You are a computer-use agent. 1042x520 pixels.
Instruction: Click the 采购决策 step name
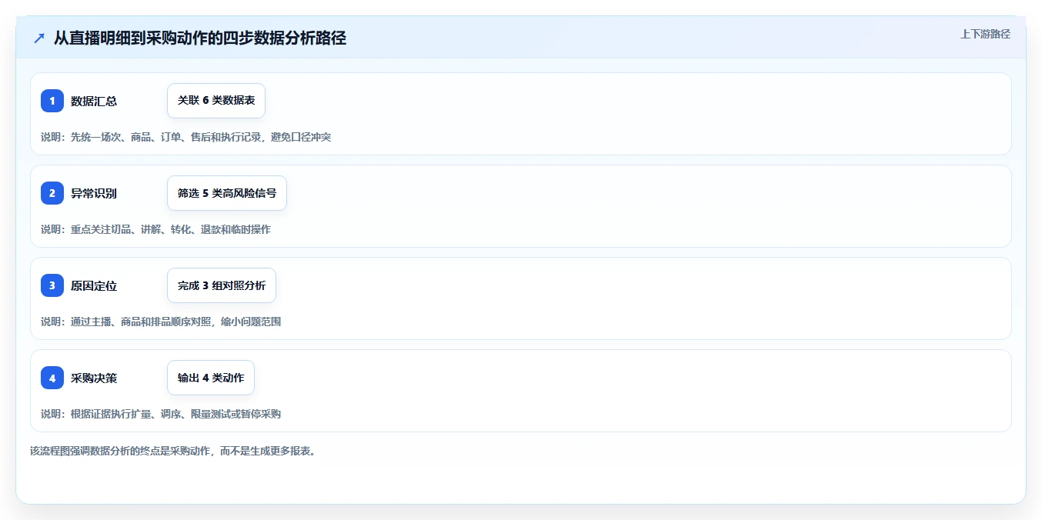pyautogui.click(x=94, y=378)
